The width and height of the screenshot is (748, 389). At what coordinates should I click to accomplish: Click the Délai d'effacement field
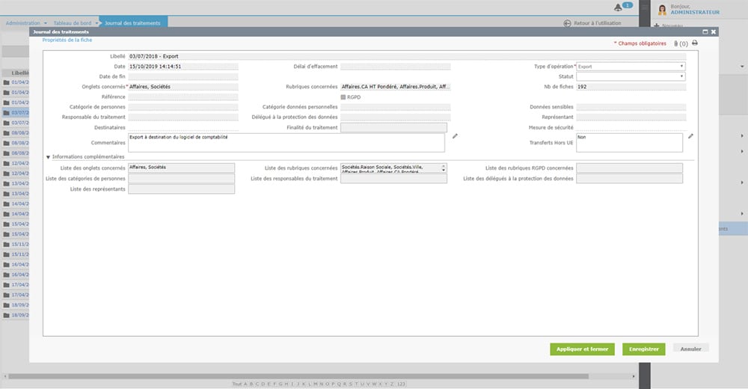coord(396,67)
